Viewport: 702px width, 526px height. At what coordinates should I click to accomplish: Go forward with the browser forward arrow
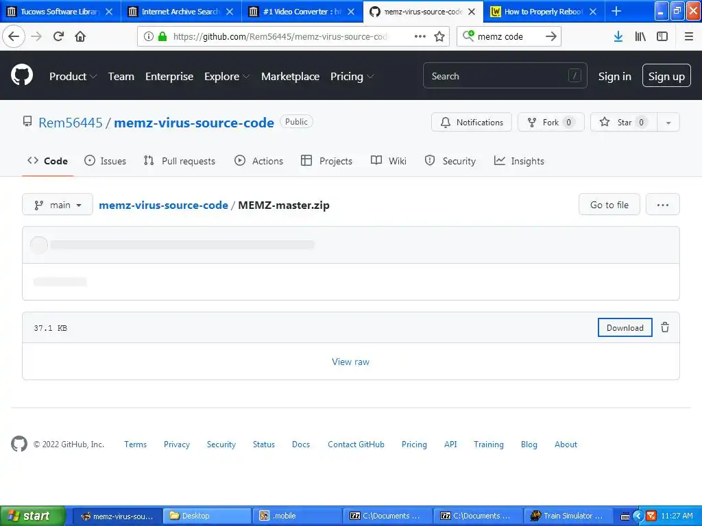[x=37, y=36]
